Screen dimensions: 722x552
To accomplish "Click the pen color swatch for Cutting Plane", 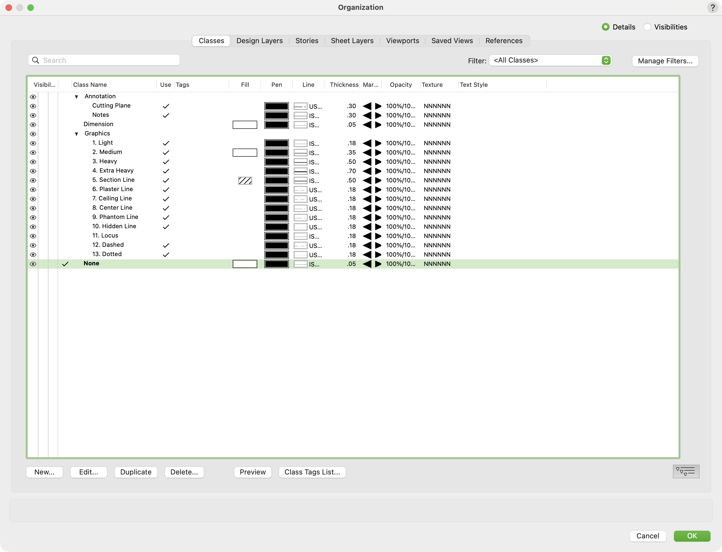I will pos(276,106).
